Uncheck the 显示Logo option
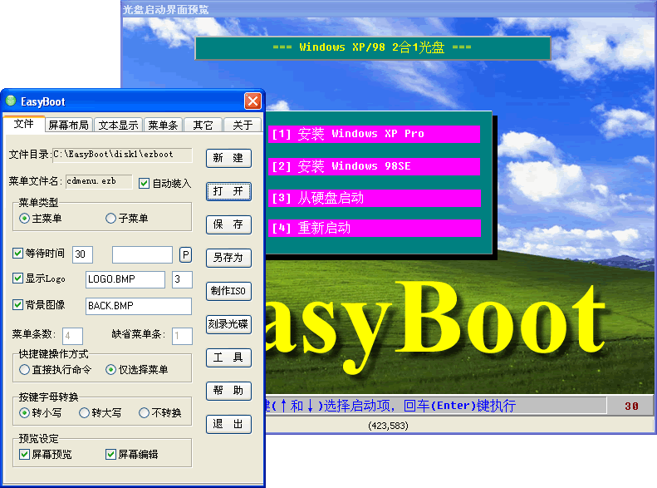This screenshot has width=657, height=488. coord(18,279)
